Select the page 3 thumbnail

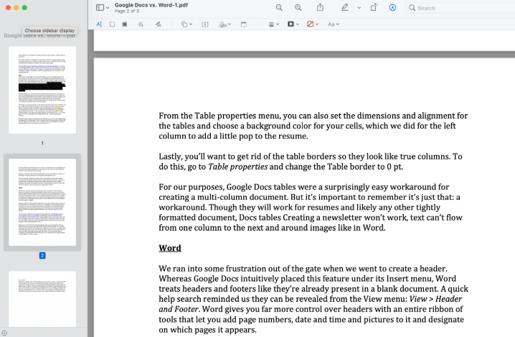point(42,299)
